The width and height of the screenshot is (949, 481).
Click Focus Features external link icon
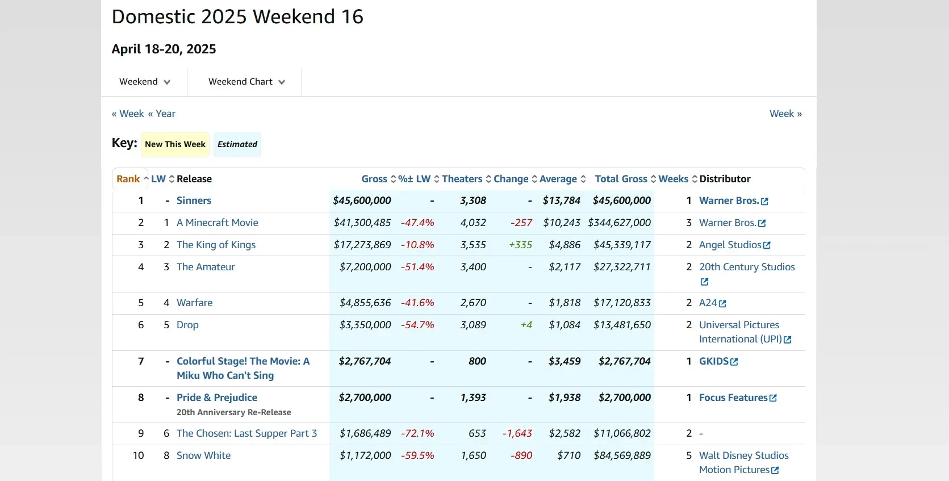tap(773, 398)
